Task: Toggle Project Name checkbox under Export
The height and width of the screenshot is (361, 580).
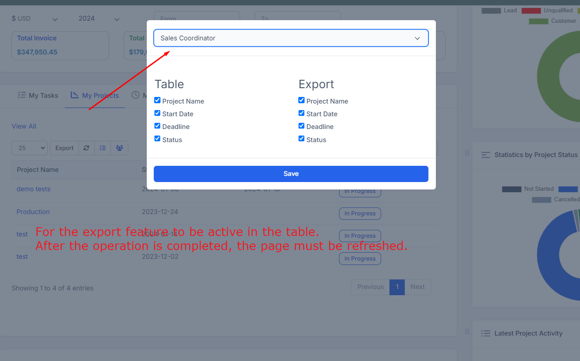Action: tap(301, 100)
